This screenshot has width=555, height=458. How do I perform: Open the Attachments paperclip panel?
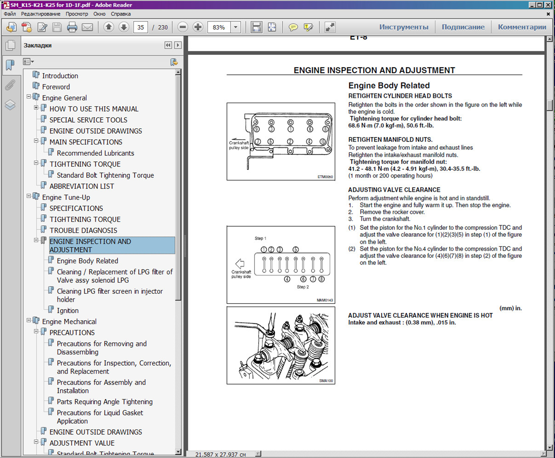click(x=10, y=85)
